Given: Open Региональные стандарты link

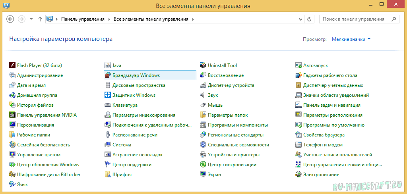Looking at the screenshot, I should (x=236, y=135).
